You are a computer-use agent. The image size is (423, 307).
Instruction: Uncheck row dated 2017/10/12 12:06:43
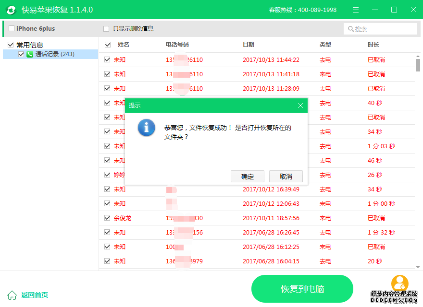[107, 203]
